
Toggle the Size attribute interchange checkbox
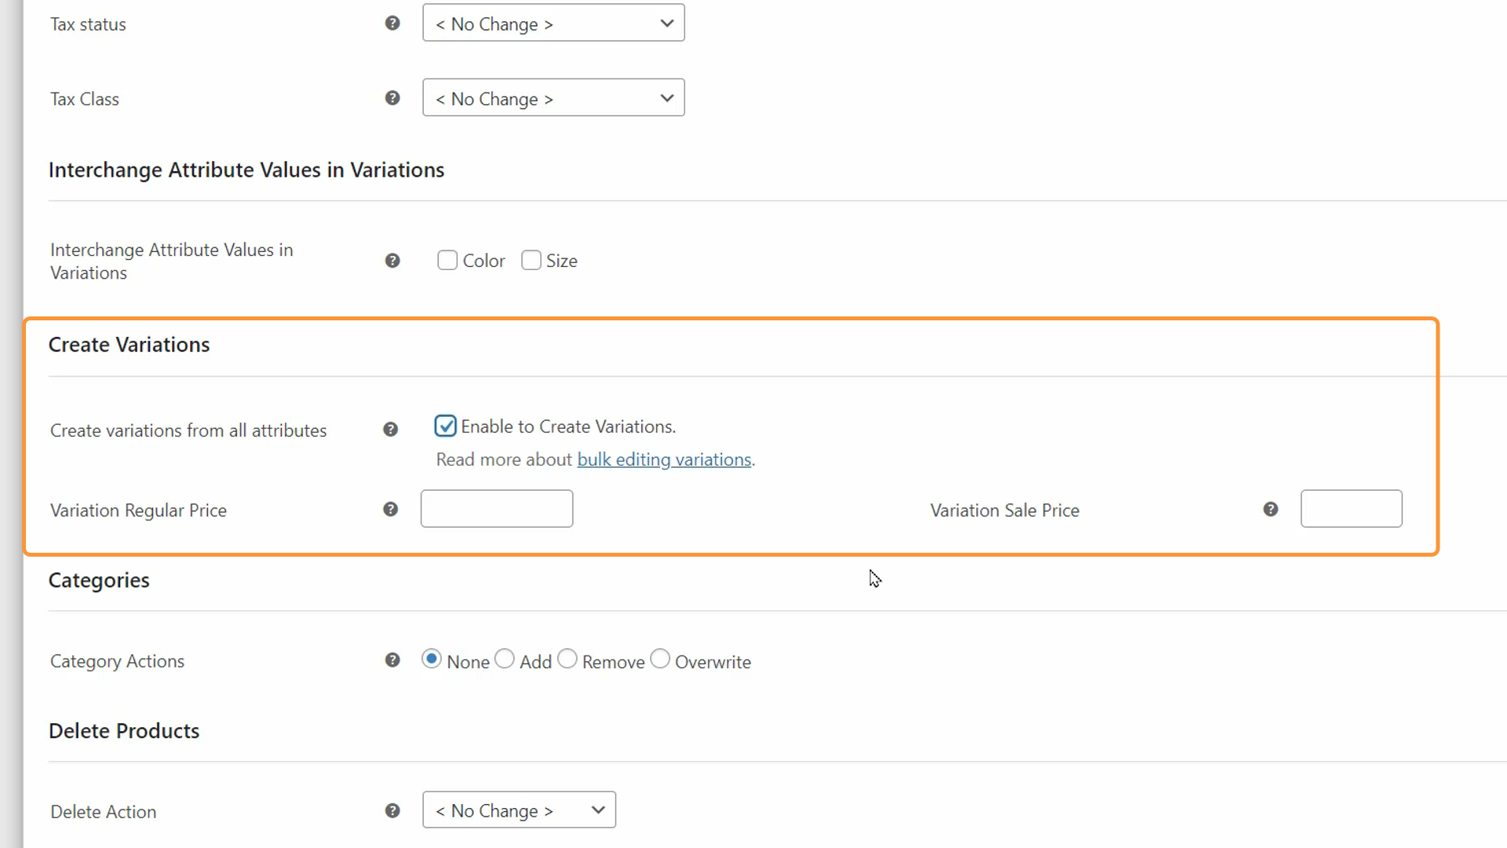(x=531, y=260)
